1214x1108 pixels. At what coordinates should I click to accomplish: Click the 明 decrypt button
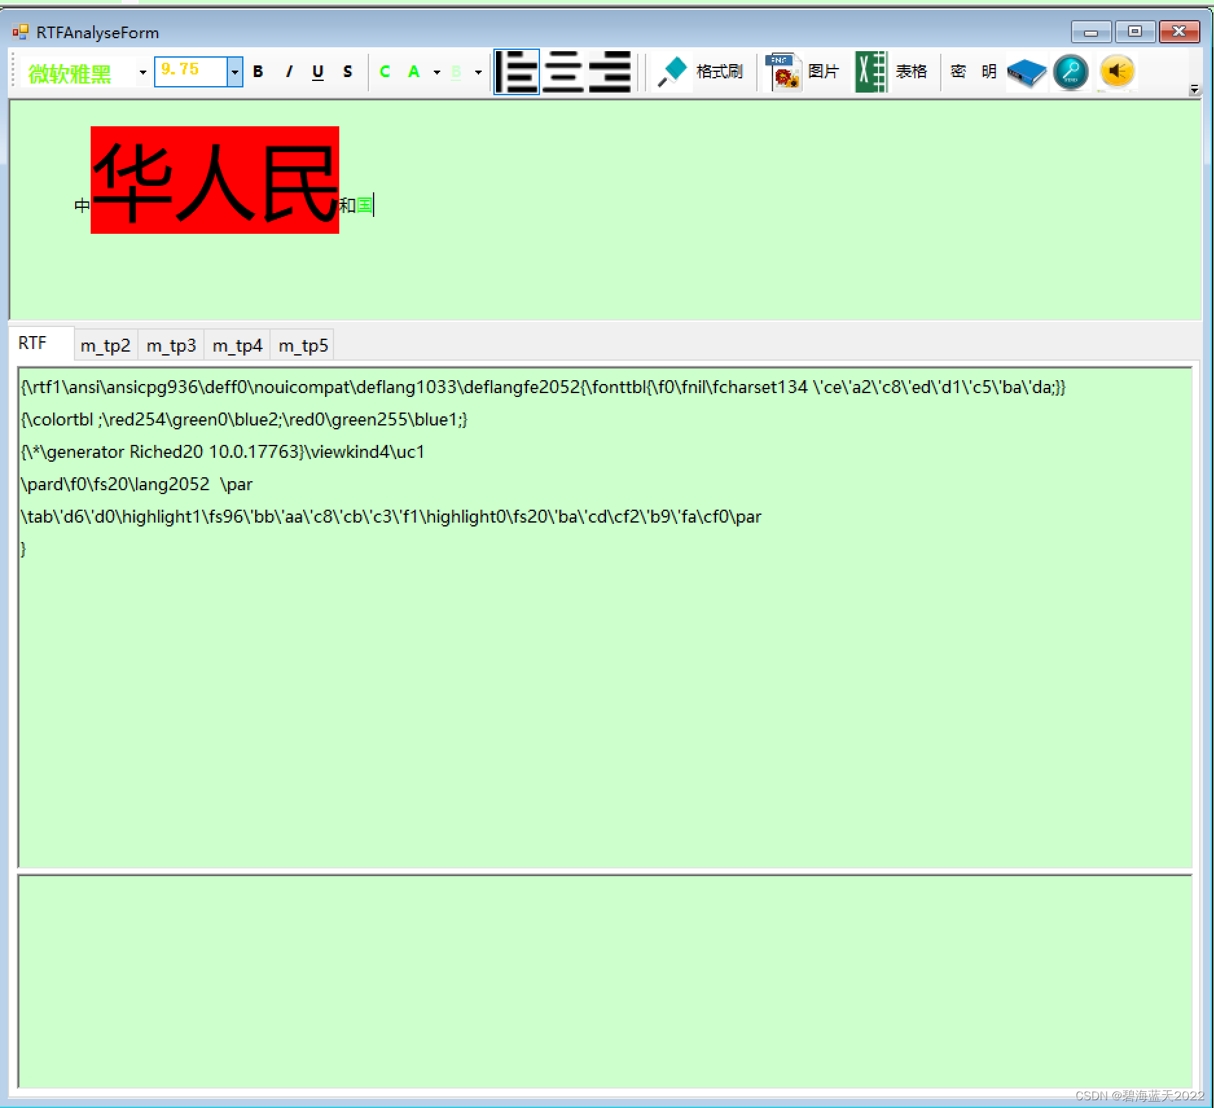click(989, 72)
